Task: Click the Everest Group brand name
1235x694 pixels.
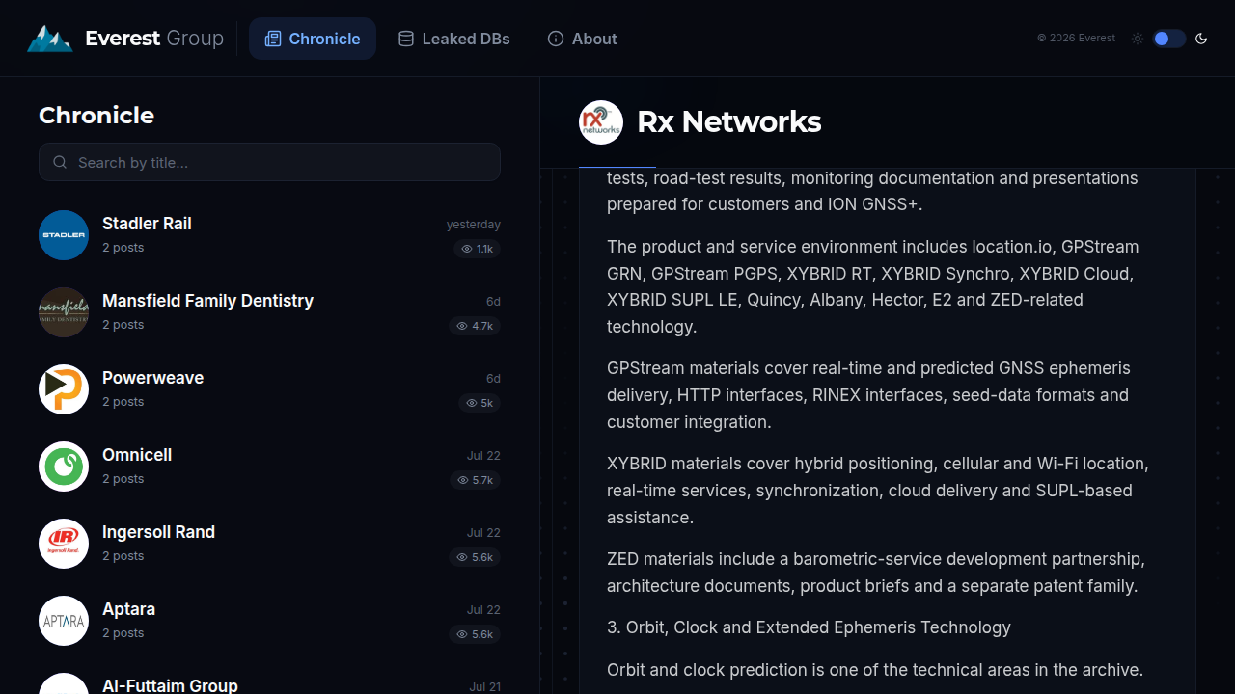Action: pos(154,39)
